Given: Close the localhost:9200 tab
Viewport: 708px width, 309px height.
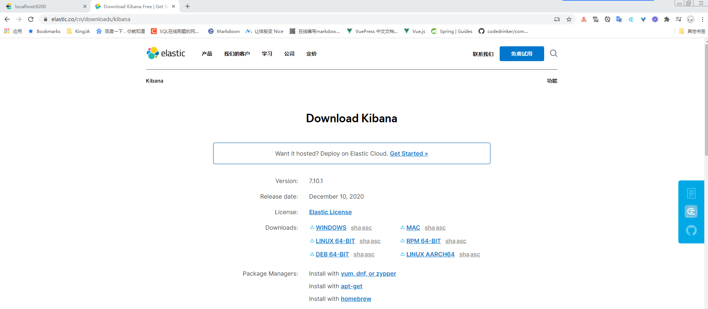Looking at the screenshot, I should point(85,6).
